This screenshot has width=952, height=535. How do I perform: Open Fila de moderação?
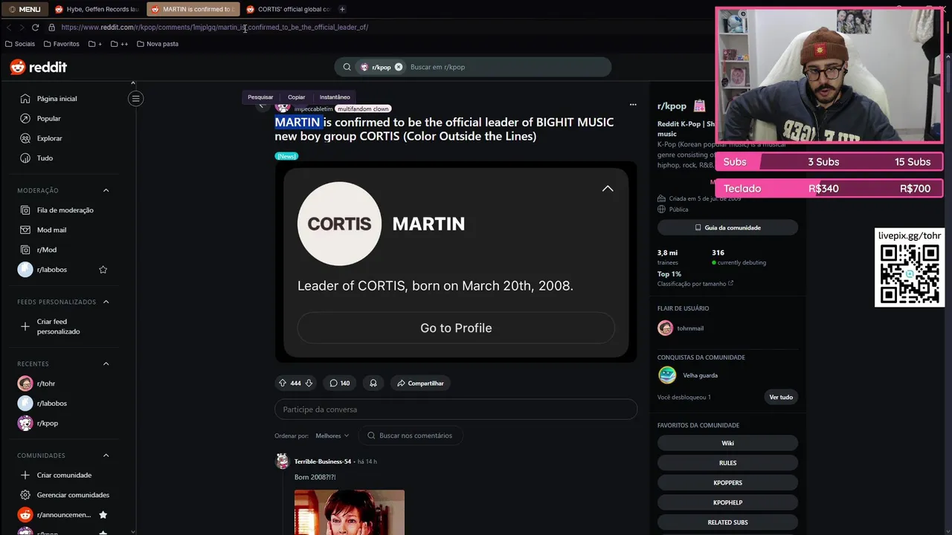[65, 210]
